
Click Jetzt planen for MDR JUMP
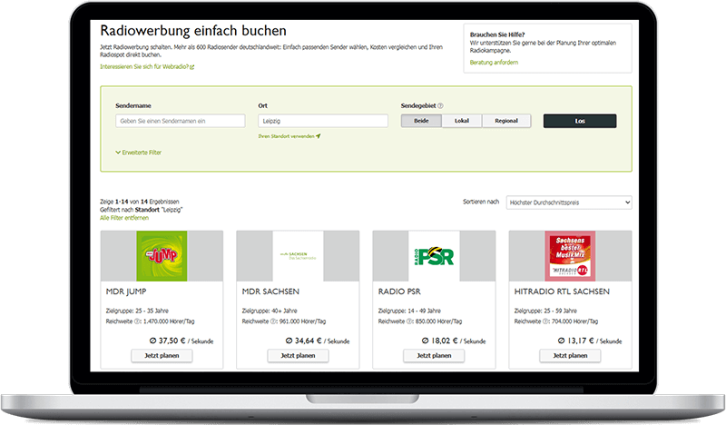click(162, 355)
